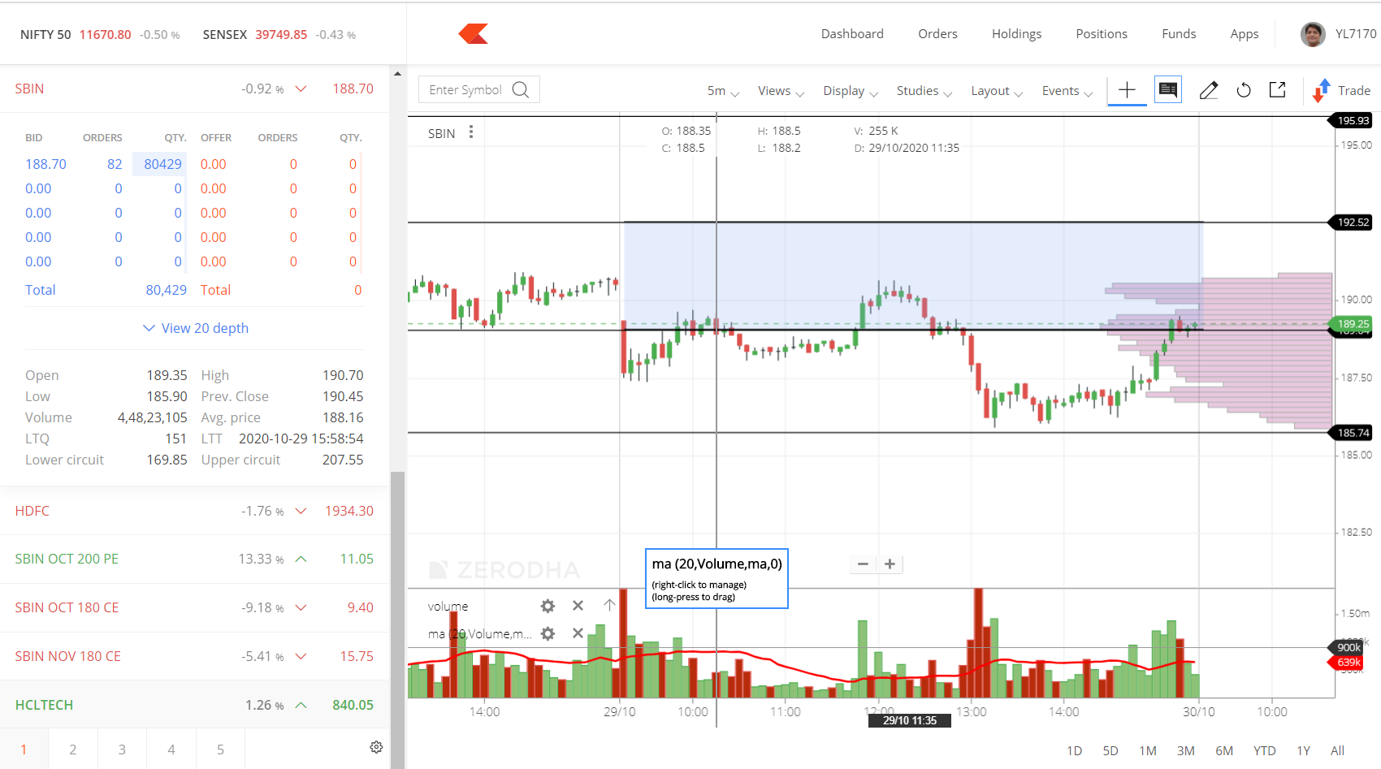Screen dimensions: 1381x769
Task: Set chart range to YTD
Action: [x=1264, y=750]
